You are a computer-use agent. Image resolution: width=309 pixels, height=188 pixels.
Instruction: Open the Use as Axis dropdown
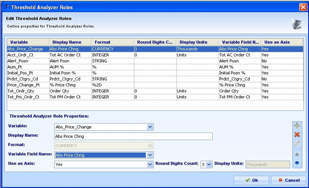150,164
